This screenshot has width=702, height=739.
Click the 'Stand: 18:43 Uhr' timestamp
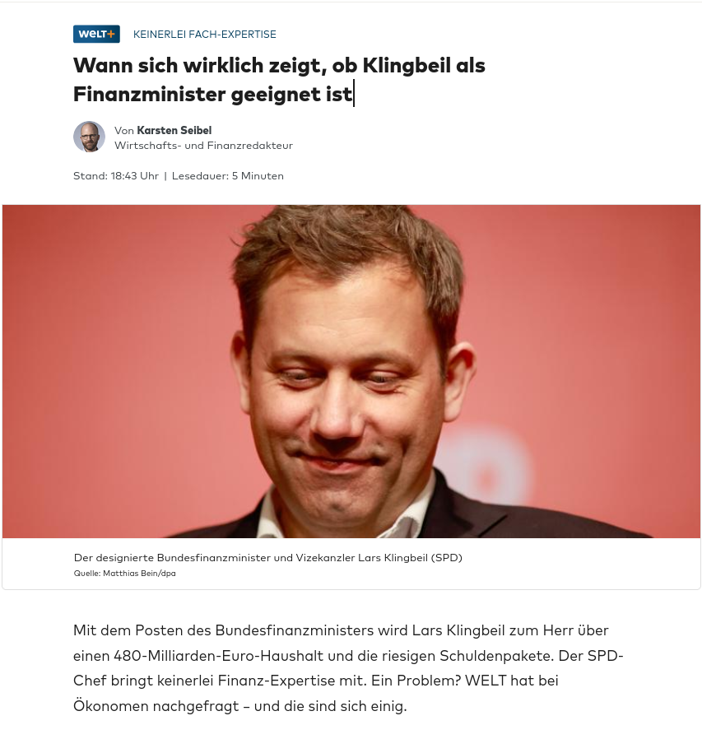click(116, 176)
